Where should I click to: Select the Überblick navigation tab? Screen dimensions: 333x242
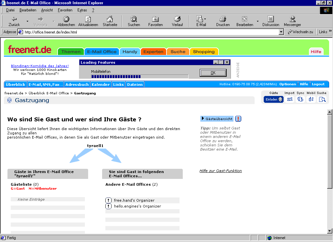(16, 84)
